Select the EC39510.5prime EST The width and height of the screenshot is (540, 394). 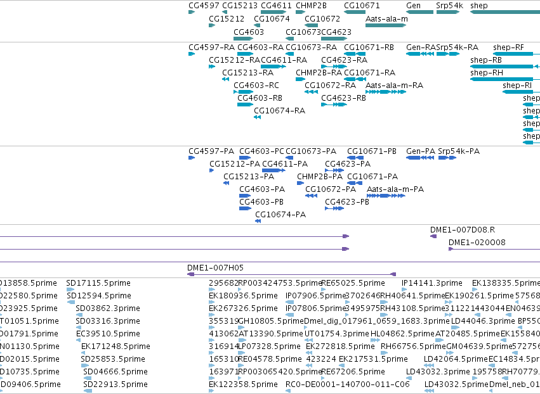pos(78,340)
